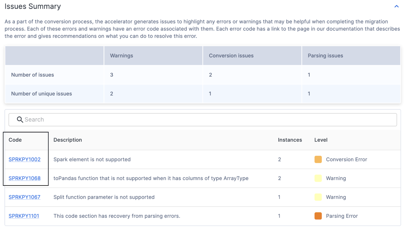Click the magnifying glass search icon
406x230 pixels.
click(20, 119)
